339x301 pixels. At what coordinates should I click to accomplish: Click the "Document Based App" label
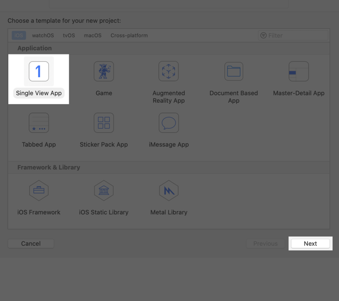[x=234, y=97]
